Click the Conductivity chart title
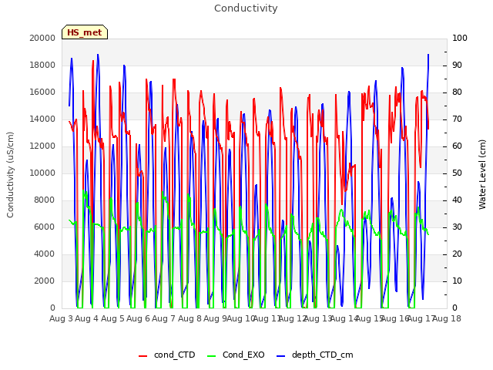Viewport: 493px width, 370px height. [x=246, y=8]
